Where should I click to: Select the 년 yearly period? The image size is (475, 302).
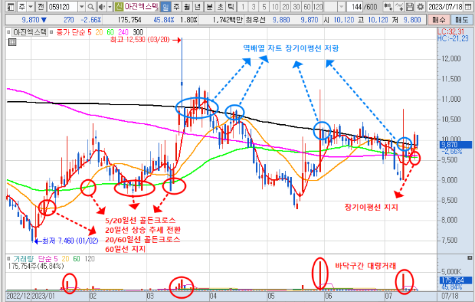coord(198,7)
